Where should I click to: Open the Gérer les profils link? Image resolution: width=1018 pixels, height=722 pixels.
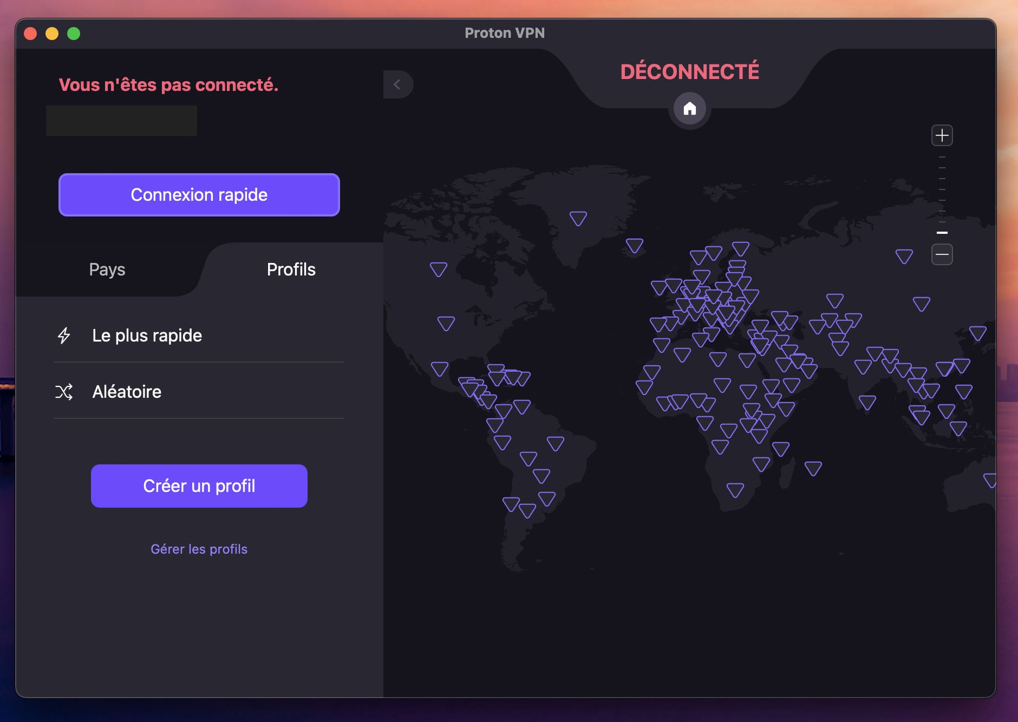[x=199, y=549]
